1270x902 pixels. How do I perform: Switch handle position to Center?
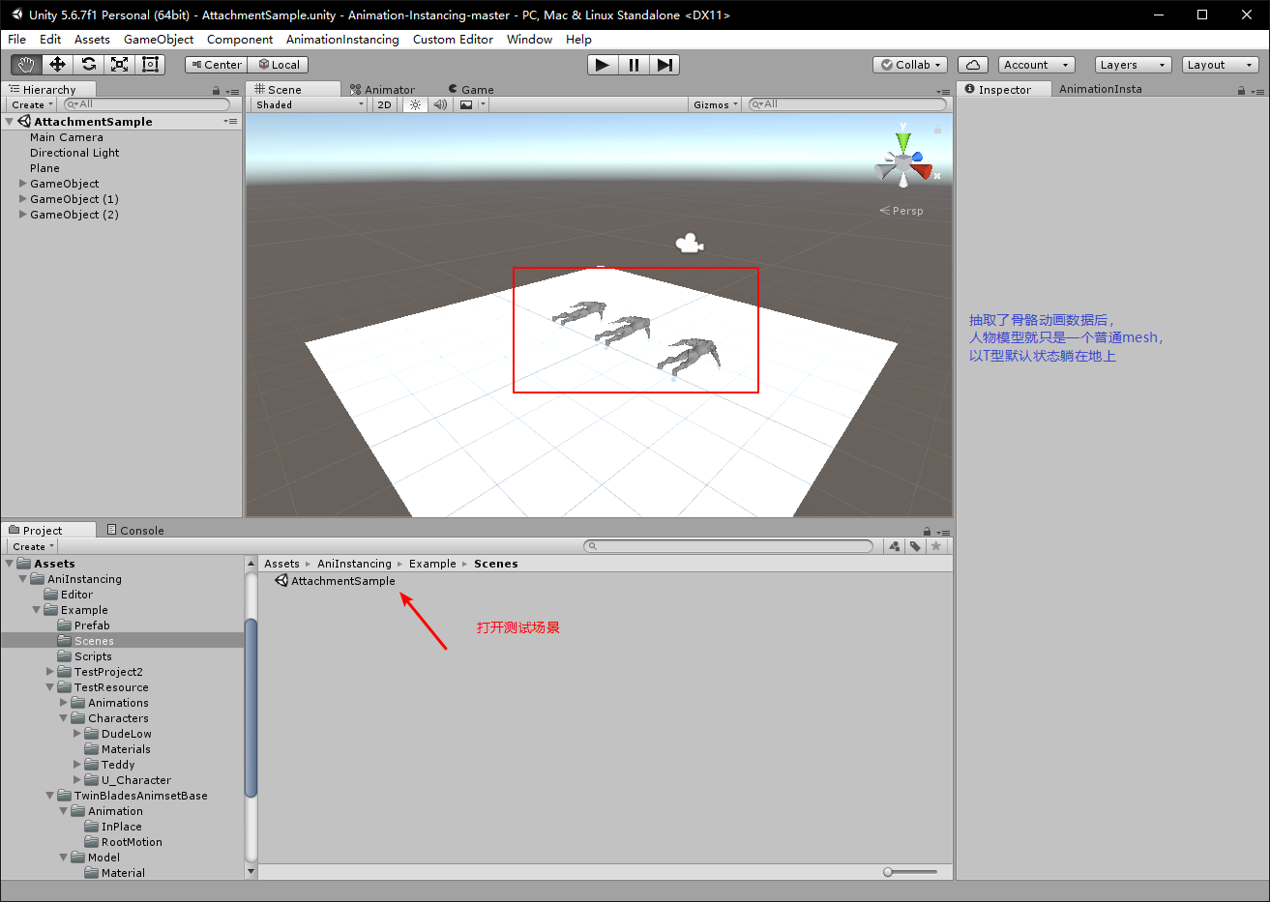click(x=215, y=64)
